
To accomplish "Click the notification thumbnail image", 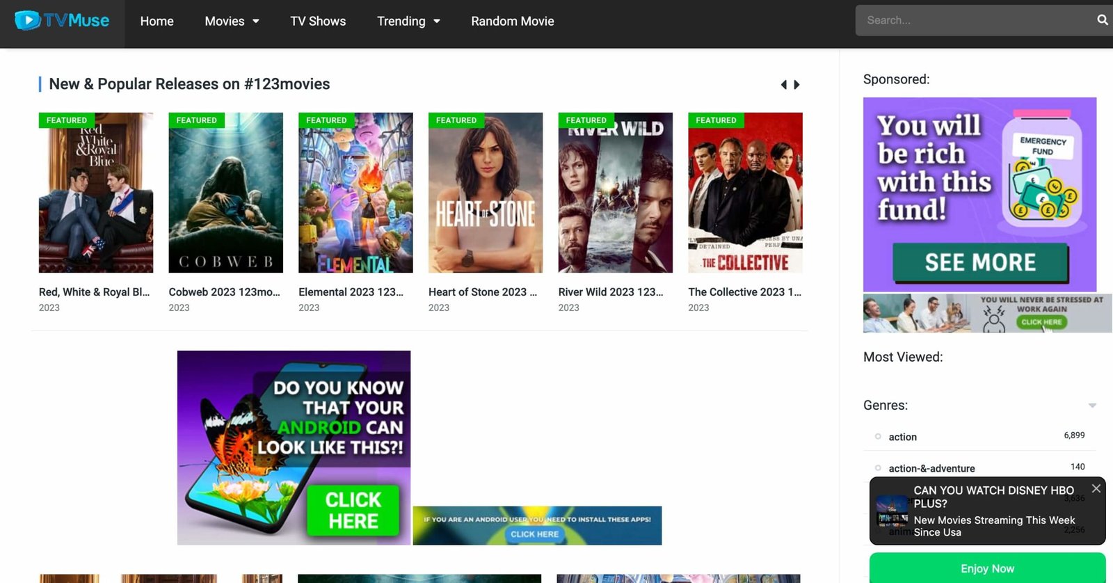I will [892, 511].
